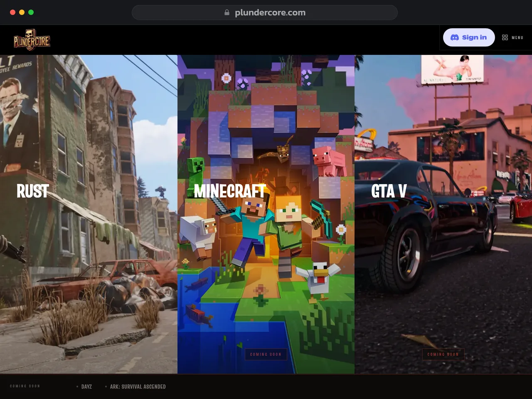Click the ARK: Survival Ascended footer entry
The height and width of the screenshot is (399, 532).
[x=138, y=387]
